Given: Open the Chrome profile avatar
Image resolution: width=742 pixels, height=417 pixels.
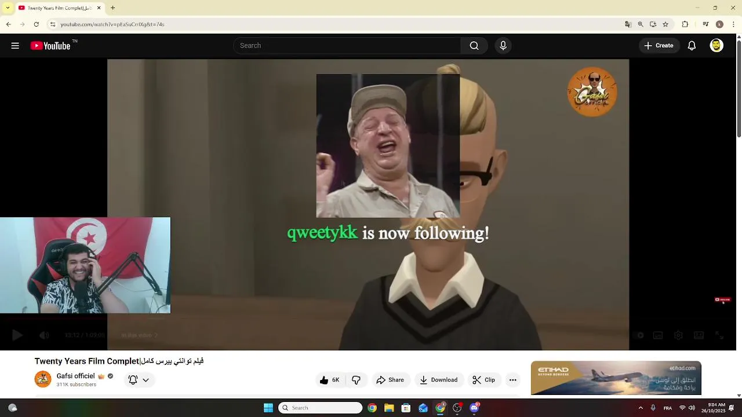Looking at the screenshot, I should [x=719, y=24].
